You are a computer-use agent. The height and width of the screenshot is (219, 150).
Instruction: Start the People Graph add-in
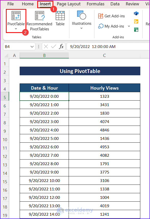pyautogui.click(x=136, y=30)
